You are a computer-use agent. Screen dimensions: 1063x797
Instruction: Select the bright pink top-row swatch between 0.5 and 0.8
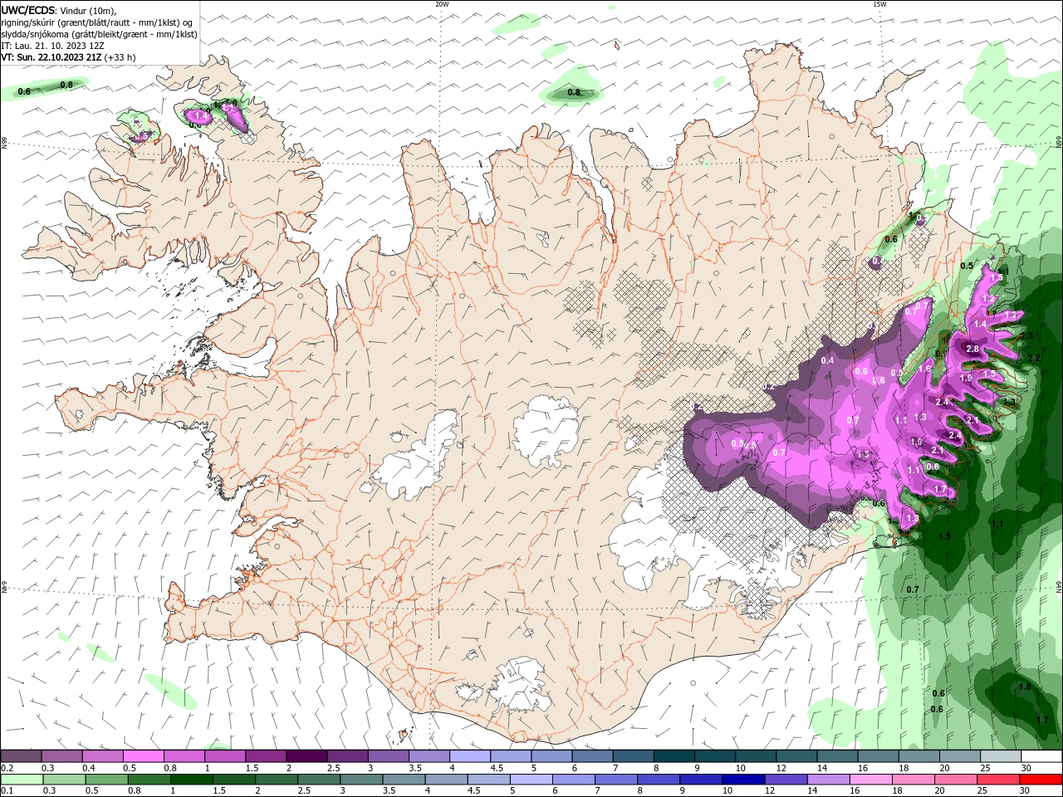pyautogui.click(x=143, y=756)
